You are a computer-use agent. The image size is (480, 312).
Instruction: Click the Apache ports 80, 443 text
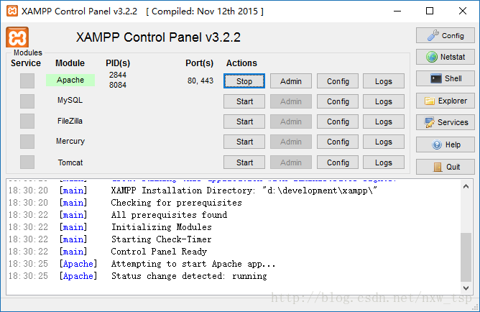(x=200, y=81)
